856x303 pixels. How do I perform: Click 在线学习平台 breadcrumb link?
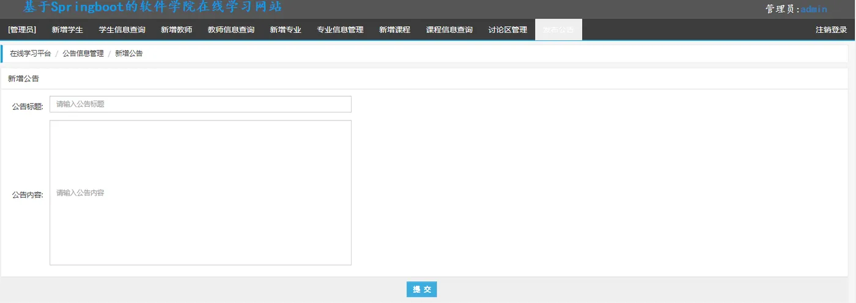31,54
